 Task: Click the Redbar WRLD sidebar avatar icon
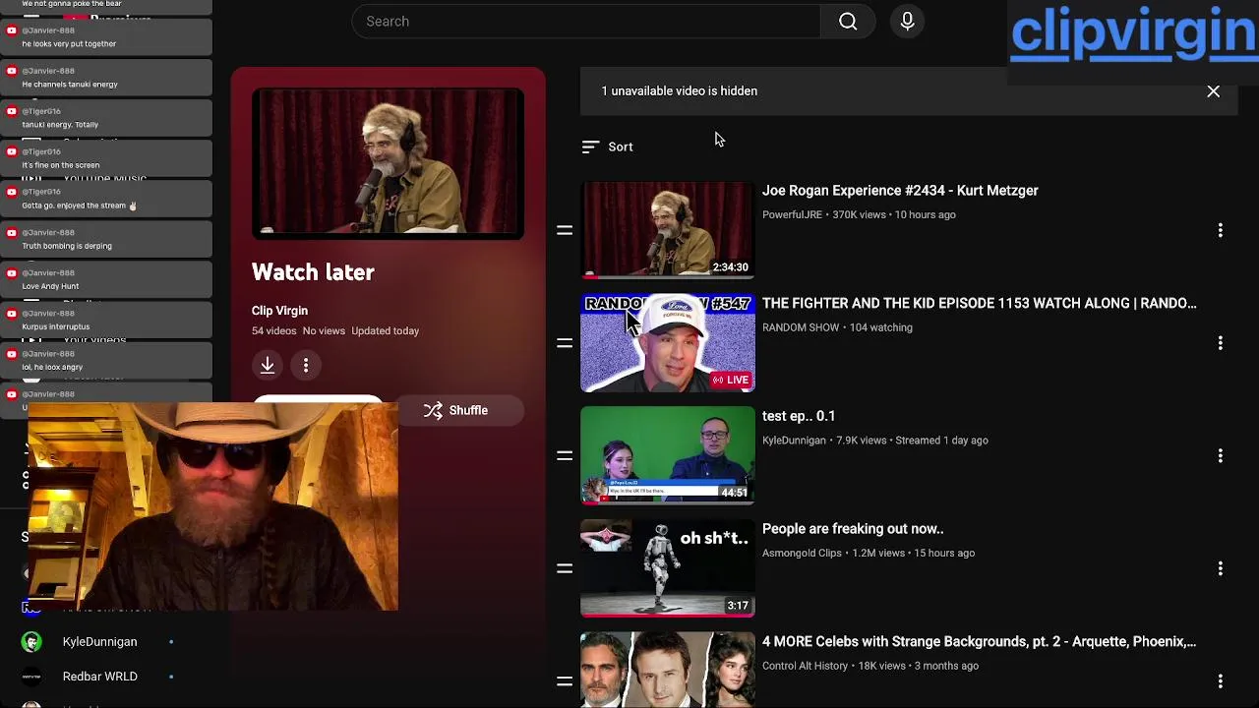click(31, 677)
